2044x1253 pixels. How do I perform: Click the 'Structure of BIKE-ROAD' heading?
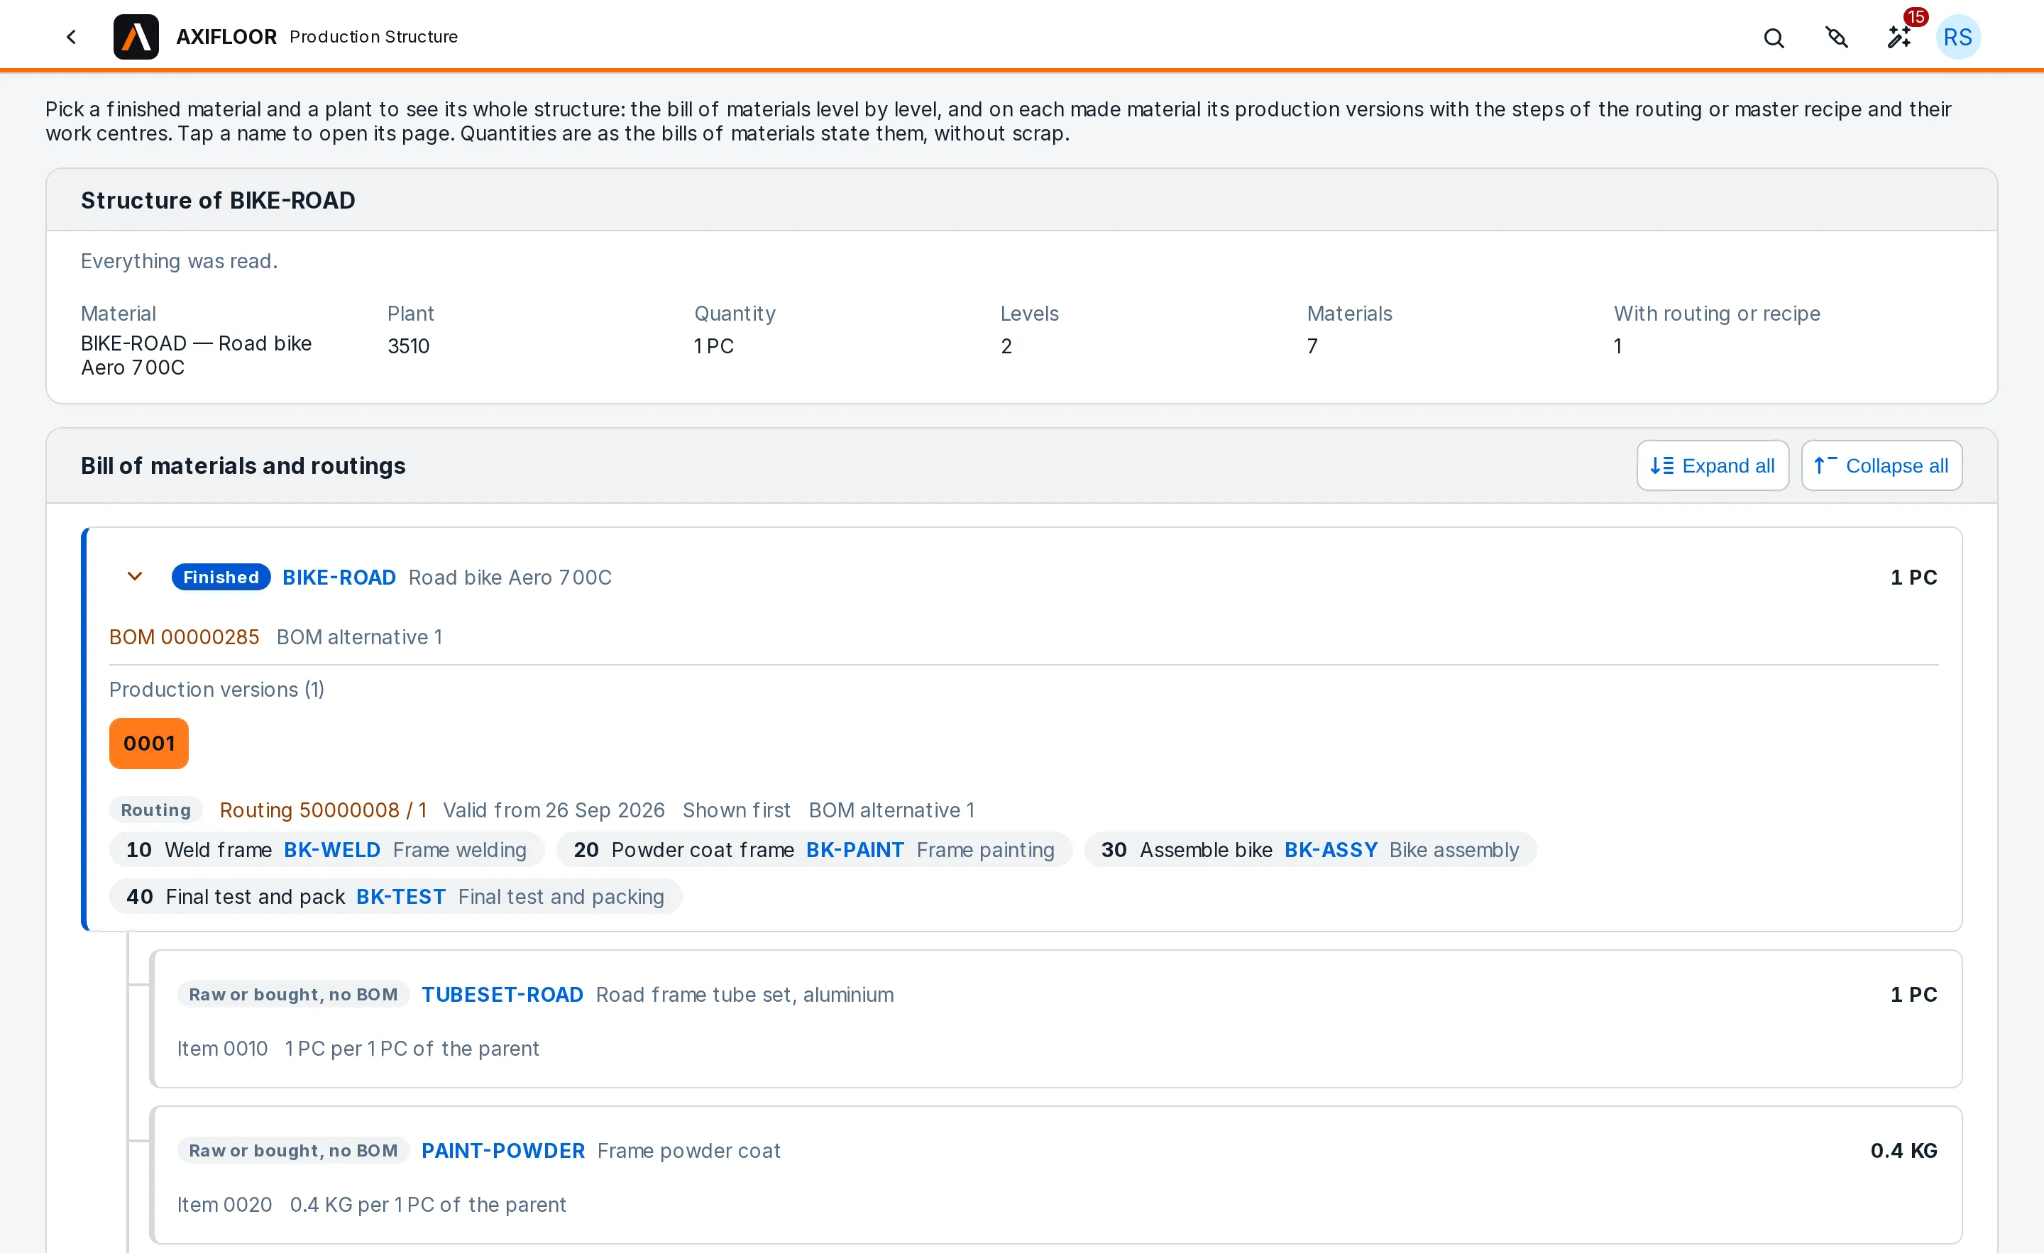click(x=218, y=201)
